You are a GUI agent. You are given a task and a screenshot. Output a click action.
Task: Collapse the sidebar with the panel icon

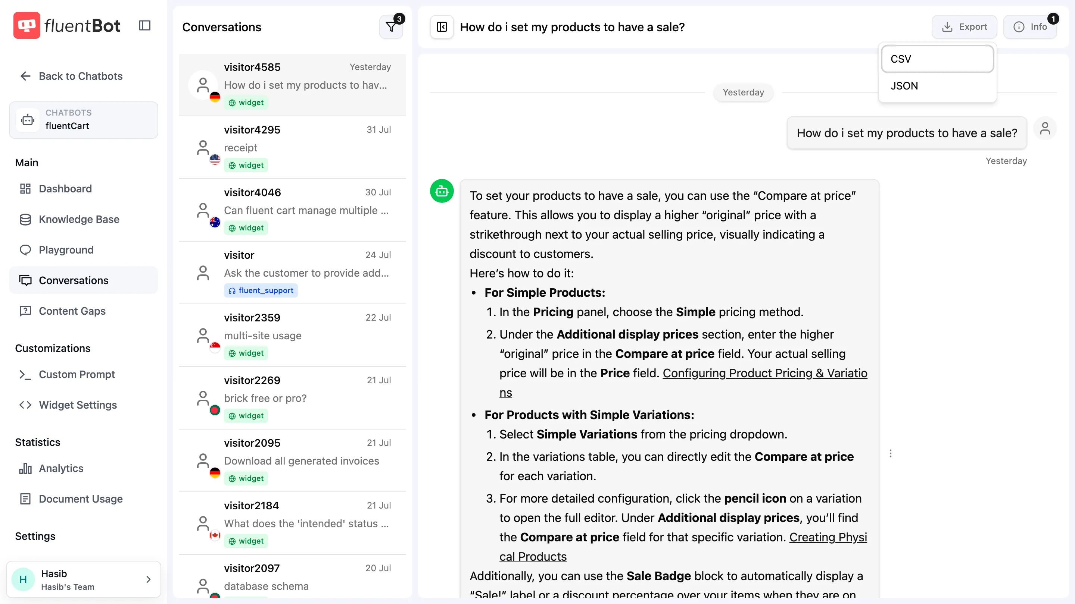[x=145, y=25]
